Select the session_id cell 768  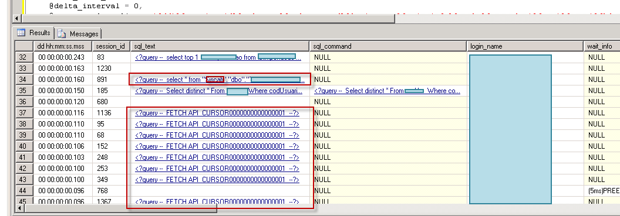point(111,191)
